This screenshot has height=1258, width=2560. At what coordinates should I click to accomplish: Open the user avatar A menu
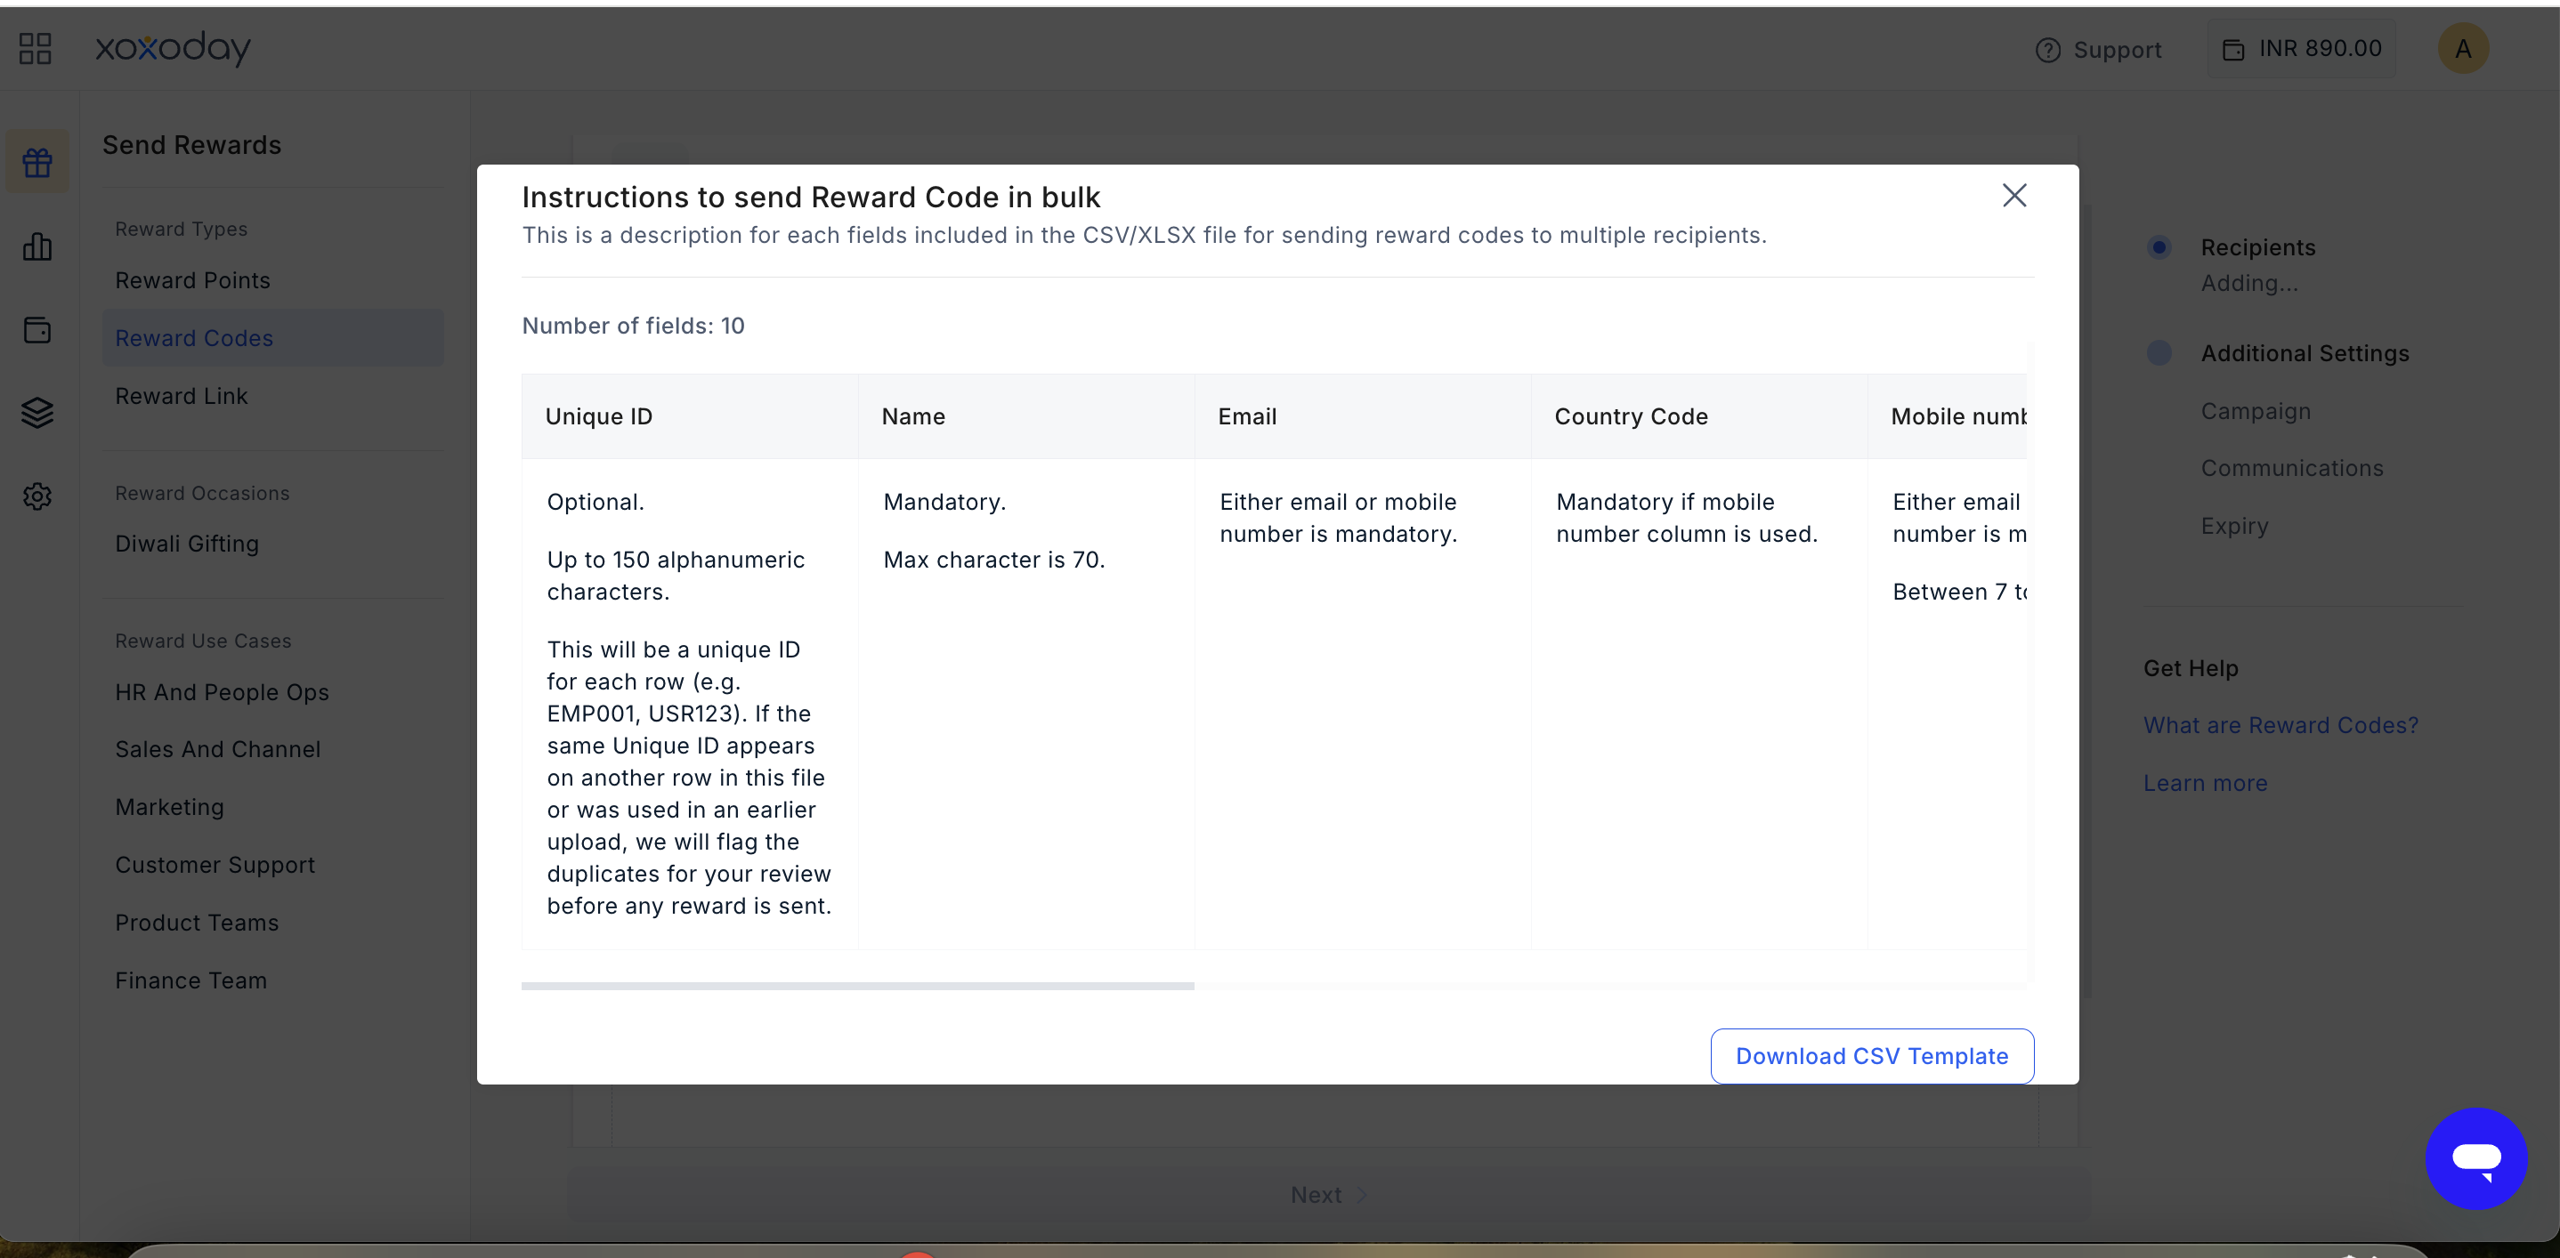click(2464, 49)
